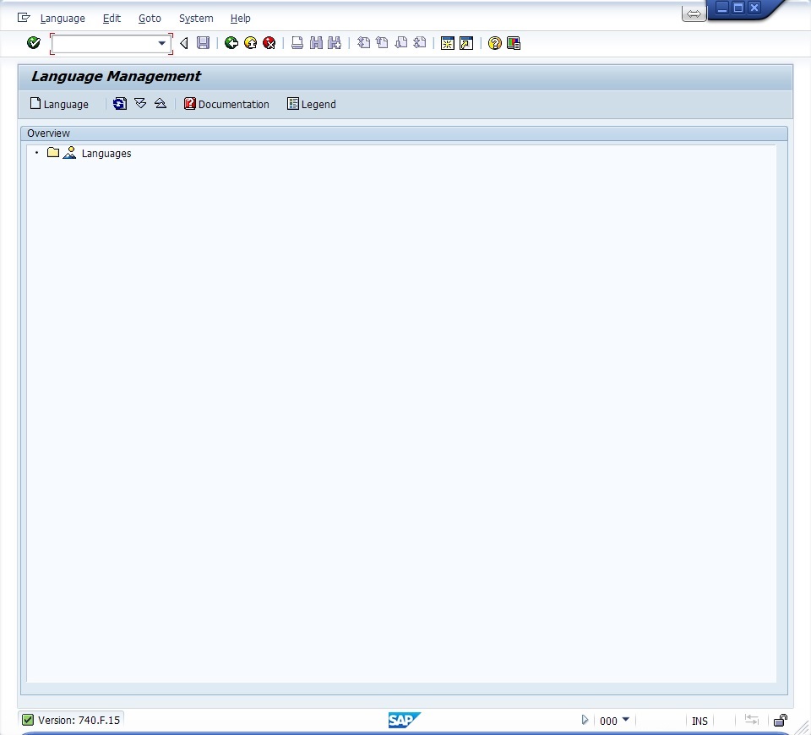Click the green checkmark Enter icon
The height and width of the screenshot is (735, 811).
click(x=34, y=43)
